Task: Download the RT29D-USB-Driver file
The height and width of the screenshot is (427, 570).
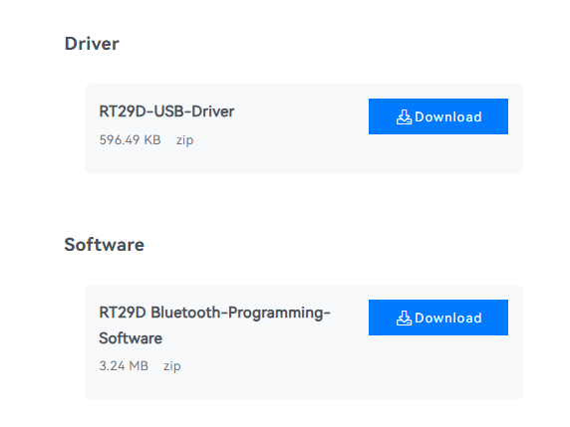Action: pos(438,116)
